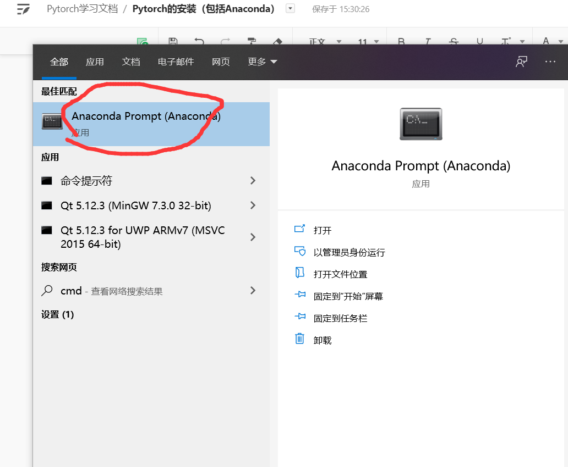The width and height of the screenshot is (568, 467).
Task: Select the 命令提示符 app result
Action: (x=151, y=181)
